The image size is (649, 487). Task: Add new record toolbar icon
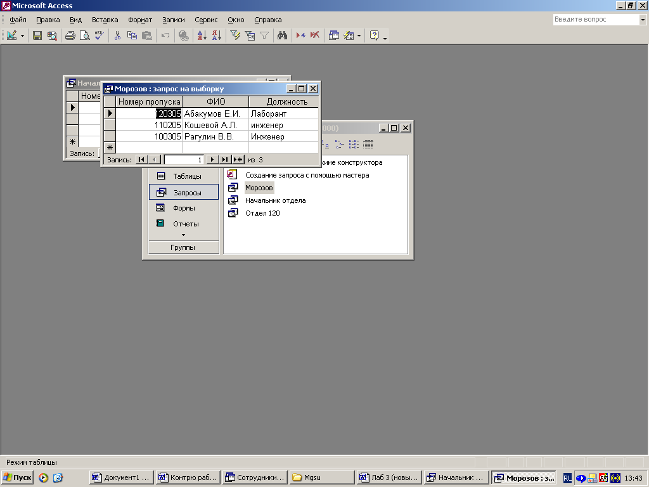pos(300,36)
